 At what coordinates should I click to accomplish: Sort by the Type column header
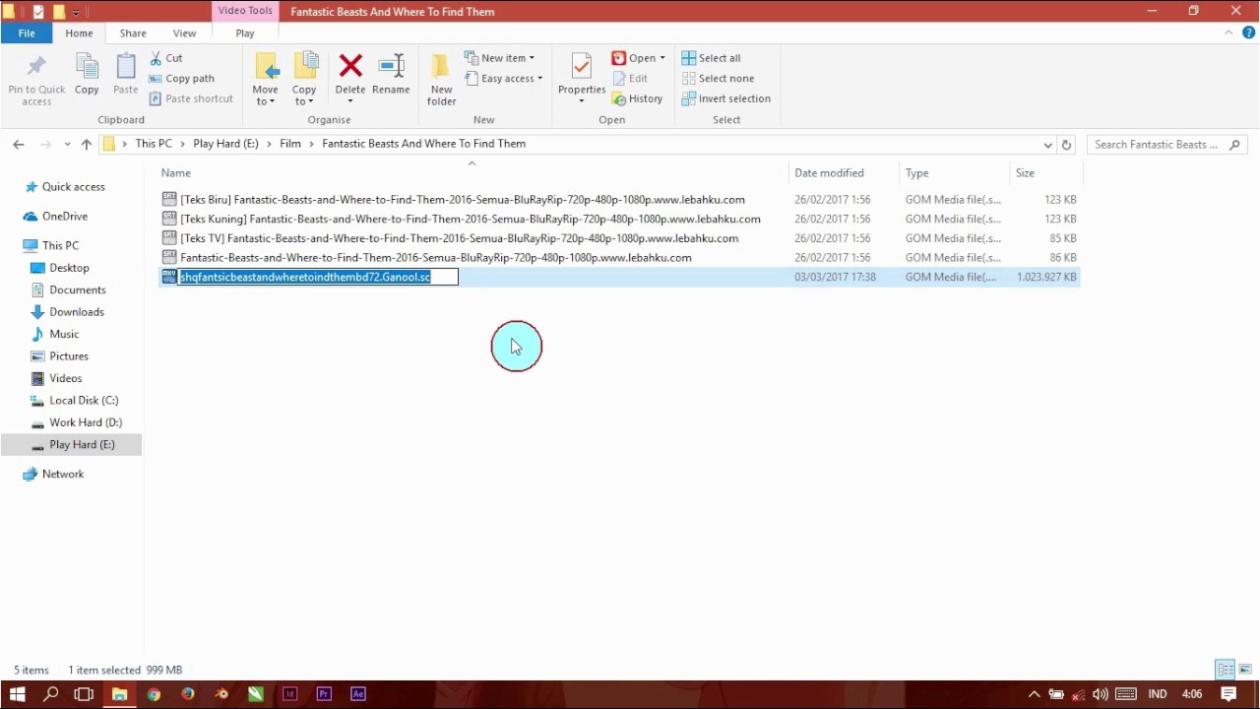(x=916, y=173)
